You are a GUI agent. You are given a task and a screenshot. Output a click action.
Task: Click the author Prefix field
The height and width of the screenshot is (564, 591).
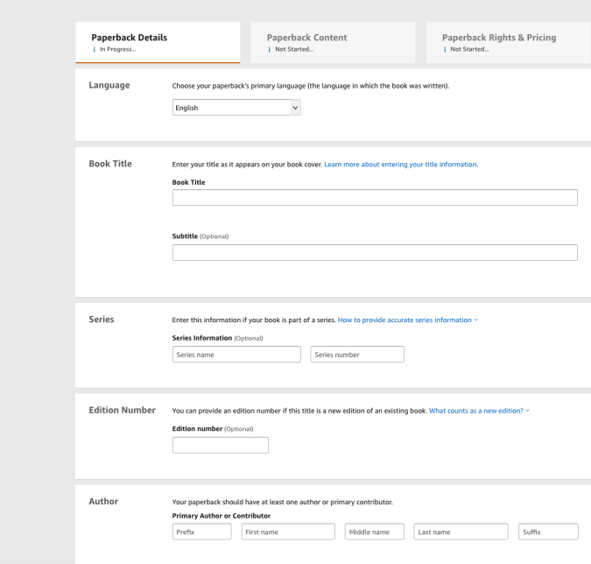201,532
